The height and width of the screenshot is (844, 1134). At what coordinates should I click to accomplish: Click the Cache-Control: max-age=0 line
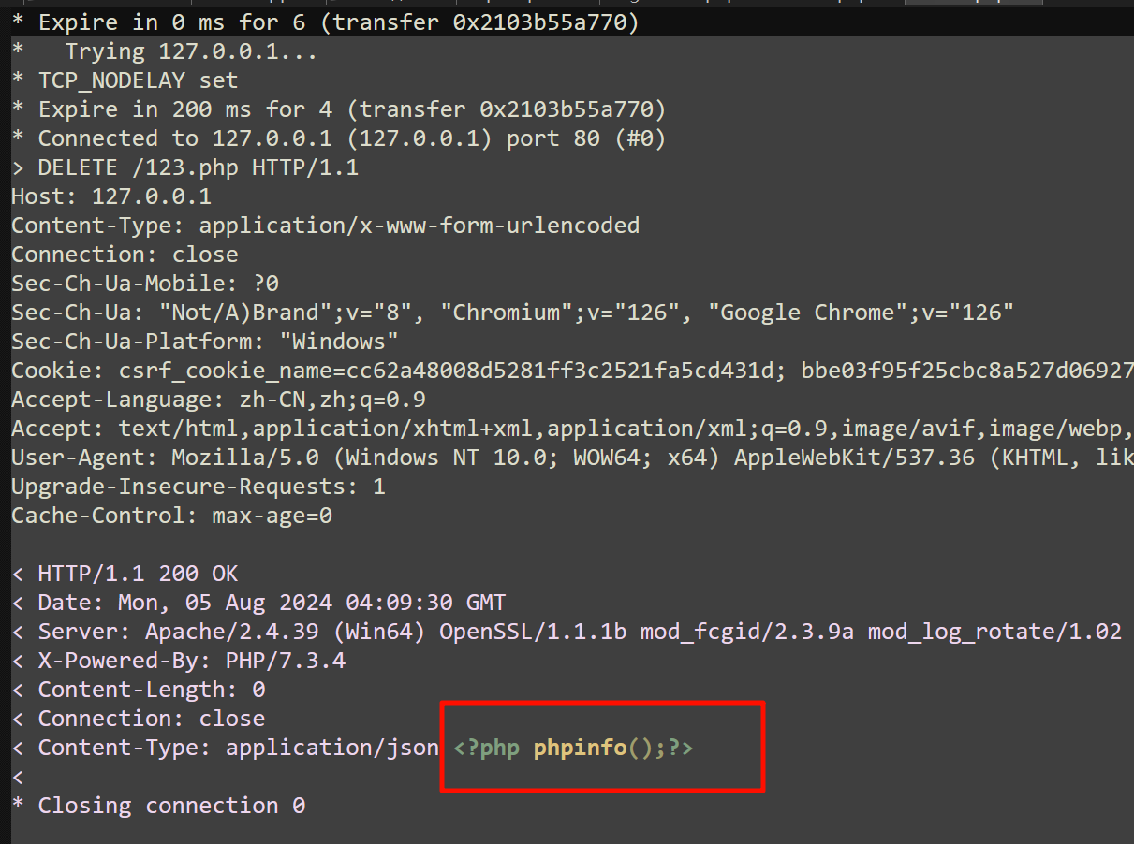(x=171, y=517)
